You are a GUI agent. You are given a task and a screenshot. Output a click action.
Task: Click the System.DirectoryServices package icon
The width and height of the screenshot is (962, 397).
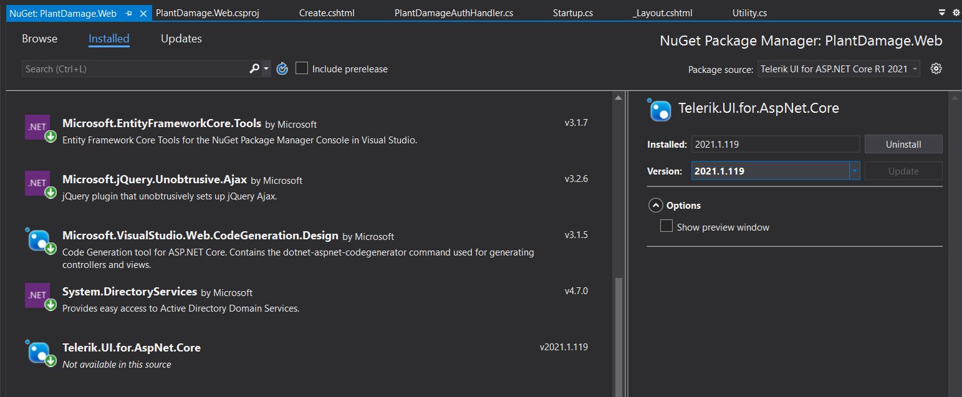point(37,295)
